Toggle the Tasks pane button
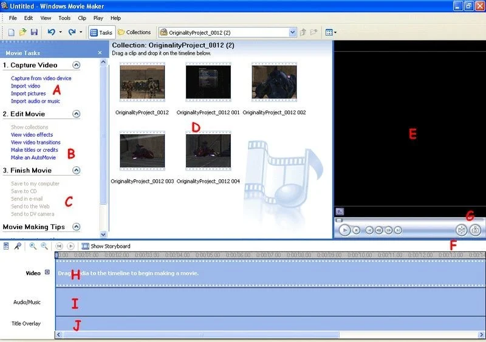The height and width of the screenshot is (342, 486). [x=101, y=32]
